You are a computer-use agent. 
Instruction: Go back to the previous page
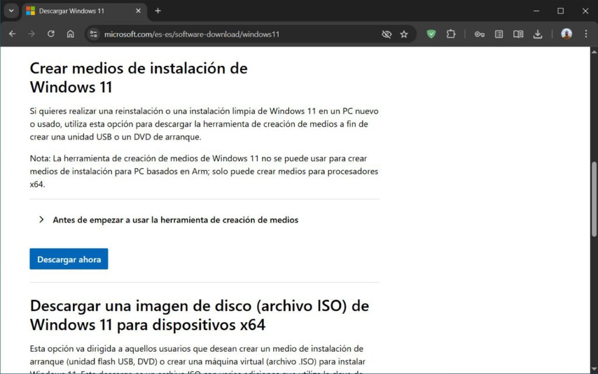[x=12, y=34]
